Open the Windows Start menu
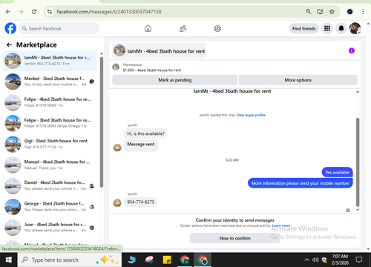 click(x=9, y=260)
